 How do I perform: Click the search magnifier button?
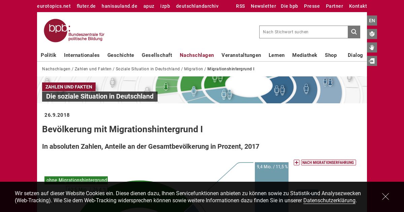pyautogui.click(x=354, y=32)
